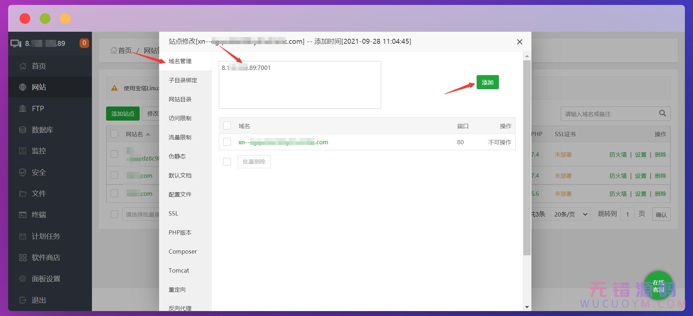Switch to the 伪静态 tab
Image resolution: width=693 pixels, height=316 pixels.
pyautogui.click(x=177, y=156)
